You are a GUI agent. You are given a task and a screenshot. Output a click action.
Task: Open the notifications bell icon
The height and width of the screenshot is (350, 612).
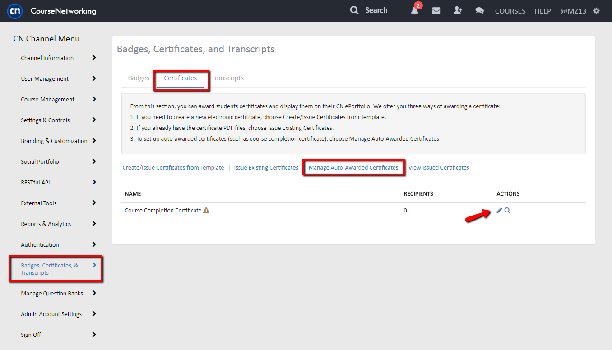(414, 11)
